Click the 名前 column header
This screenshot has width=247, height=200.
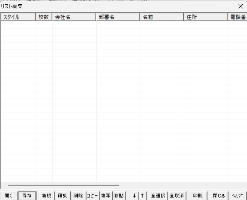click(x=161, y=17)
